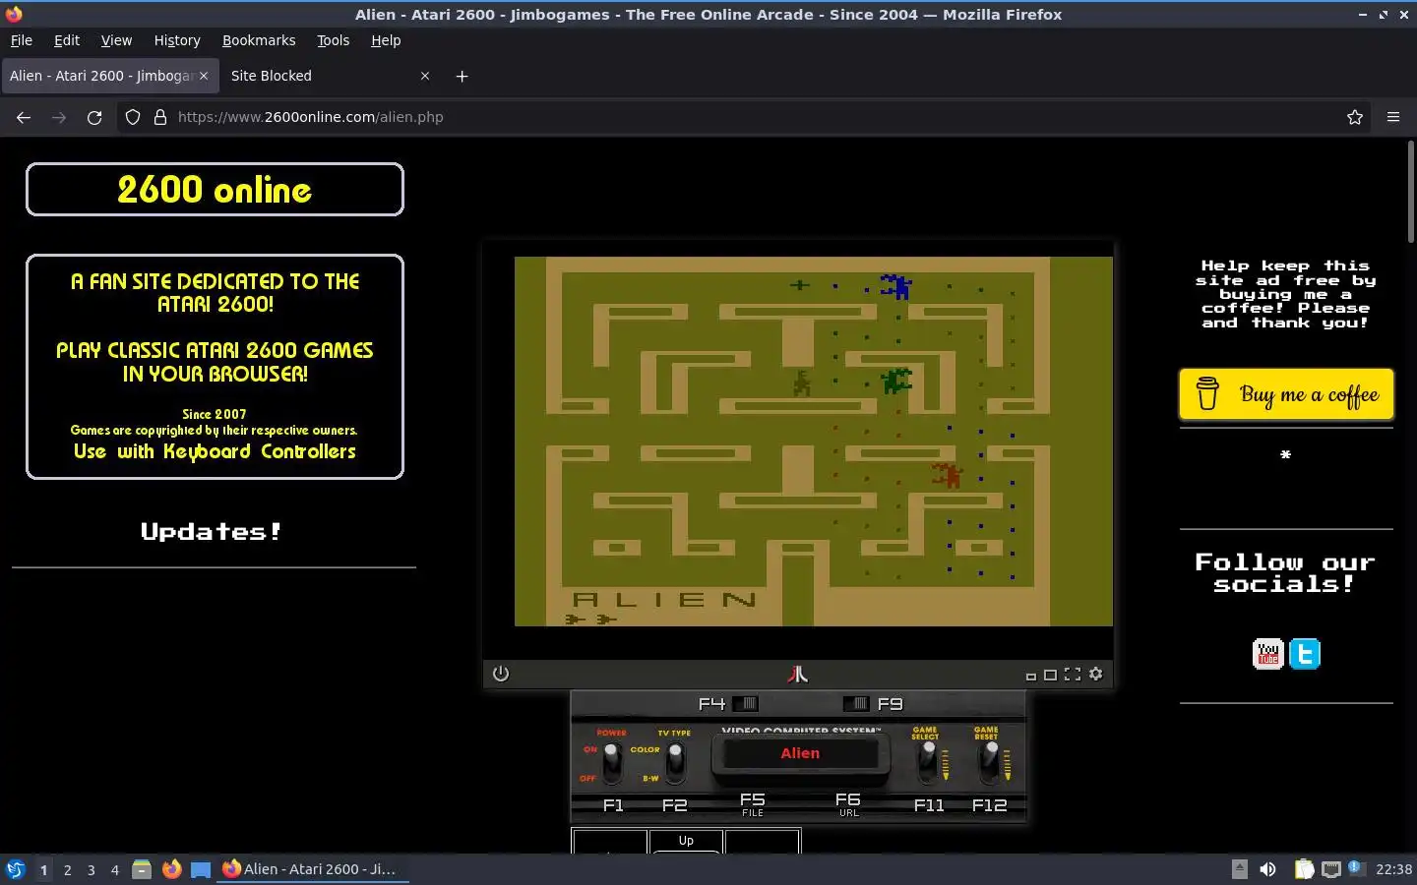Click the 2600 online site logo
This screenshot has height=885, width=1417.
click(x=215, y=189)
